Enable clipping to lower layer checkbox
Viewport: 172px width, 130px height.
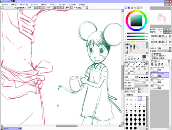tap(151, 56)
